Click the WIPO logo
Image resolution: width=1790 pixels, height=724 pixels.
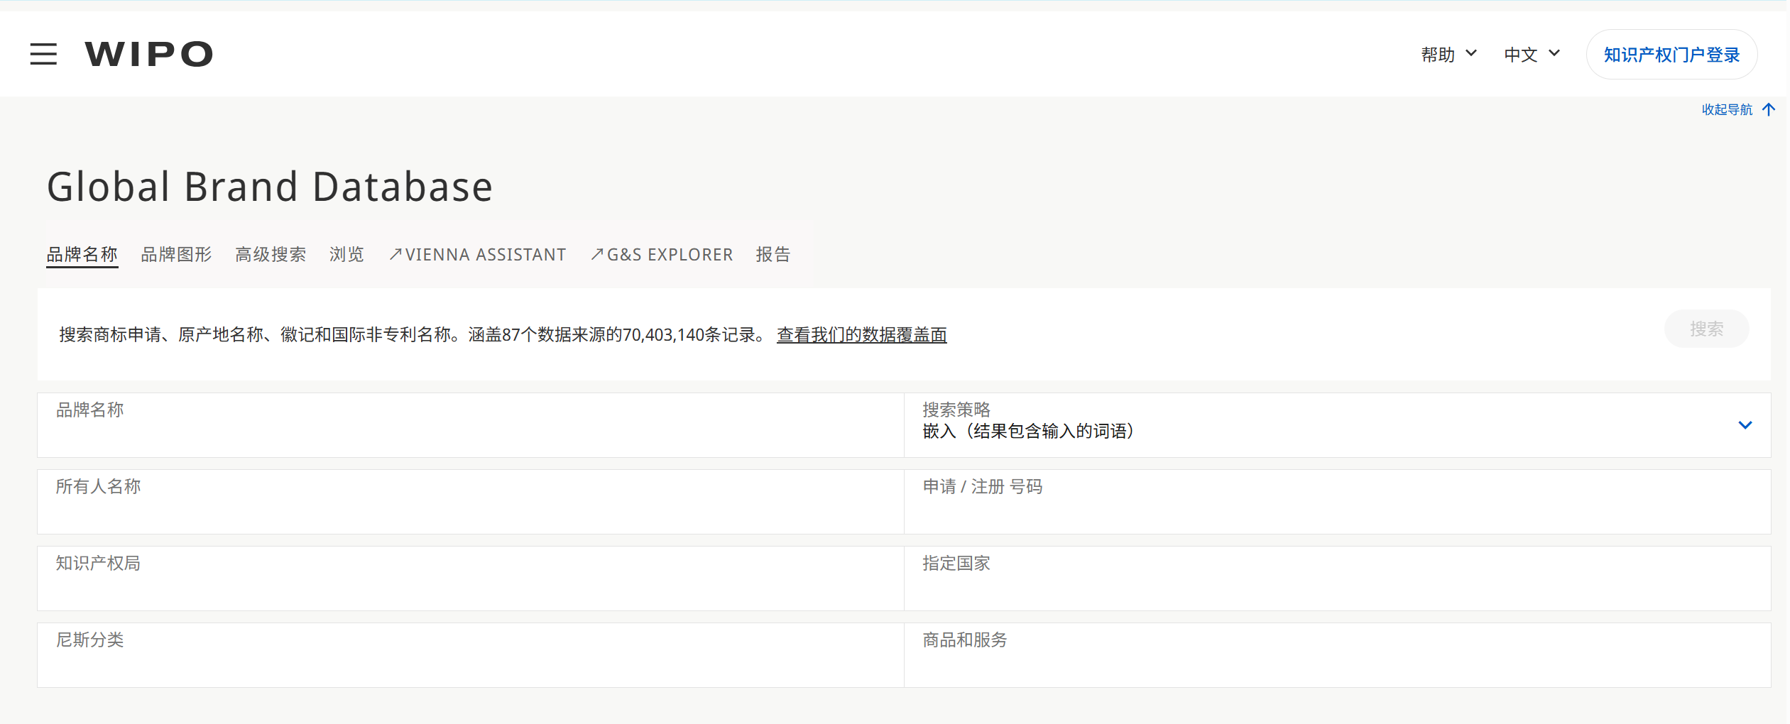(x=149, y=54)
